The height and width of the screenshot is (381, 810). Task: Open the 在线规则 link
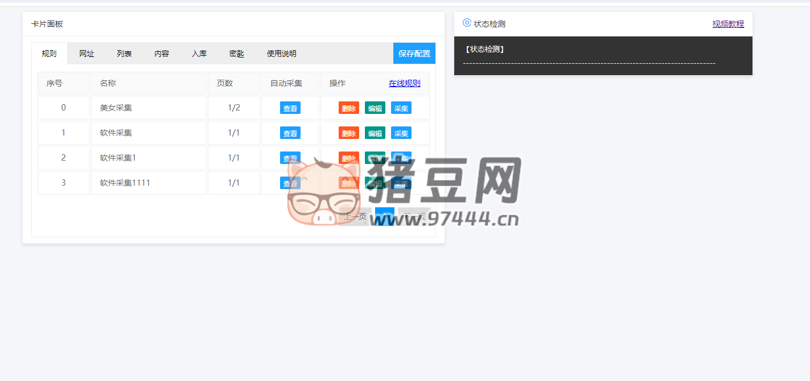click(404, 83)
